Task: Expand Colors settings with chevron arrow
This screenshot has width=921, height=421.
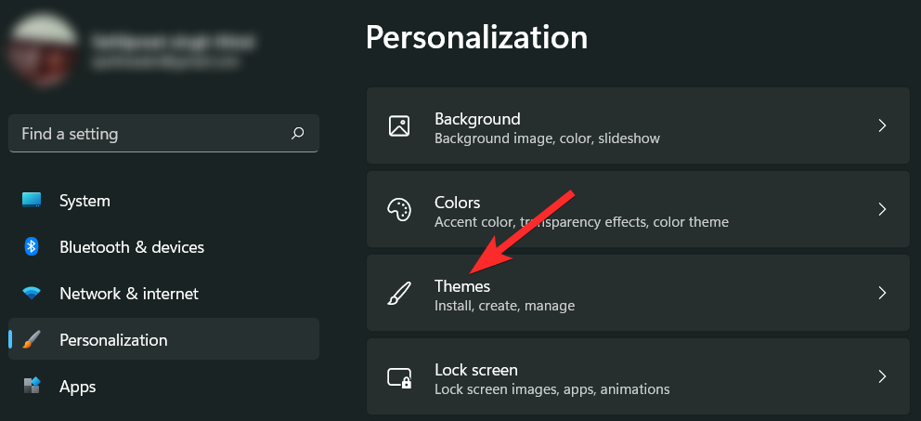Action: pos(882,210)
